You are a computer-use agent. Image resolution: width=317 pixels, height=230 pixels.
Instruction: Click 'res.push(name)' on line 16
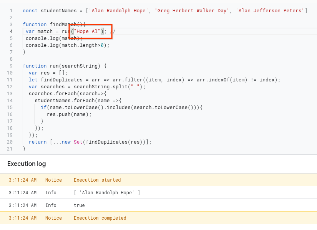tap(68, 114)
